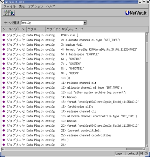Select log row '10> );'
This screenshot has width=150, height=157.
point(74,78)
